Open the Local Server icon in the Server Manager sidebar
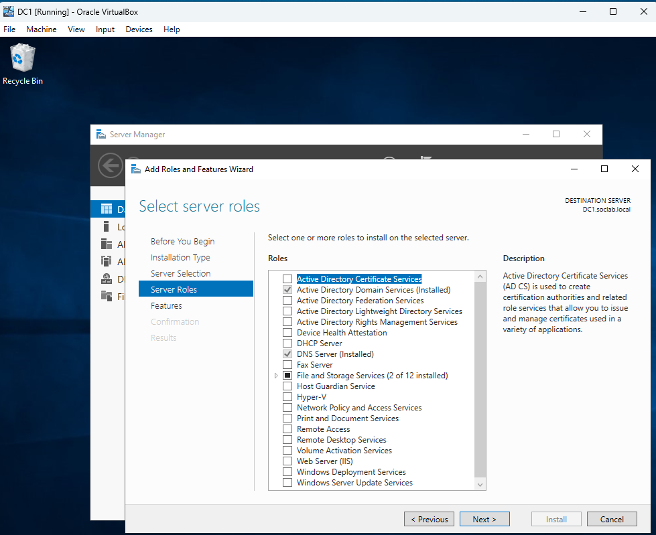The width and height of the screenshot is (656, 535). pos(107,226)
